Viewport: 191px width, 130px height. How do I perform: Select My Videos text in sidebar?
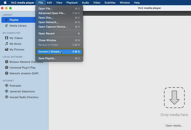pos(16,38)
